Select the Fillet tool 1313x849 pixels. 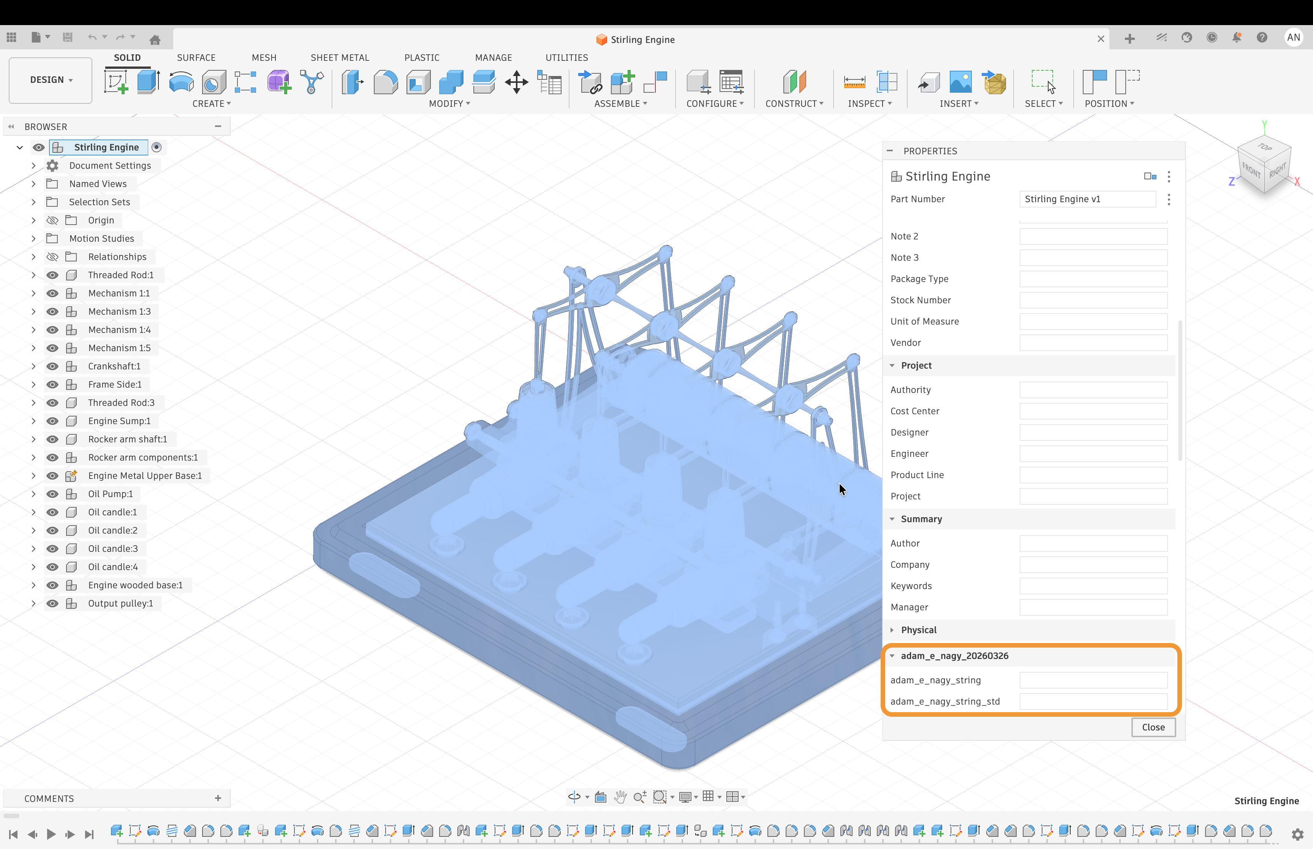point(386,82)
